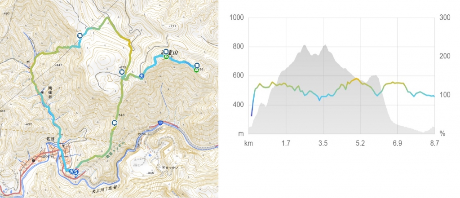Click the rest cup marker at route's east end
The image size is (460, 198).
(197, 66)
